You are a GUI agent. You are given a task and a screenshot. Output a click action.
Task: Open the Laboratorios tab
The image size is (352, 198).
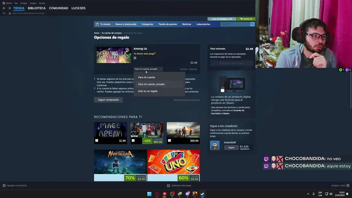(x=203, y=24)
